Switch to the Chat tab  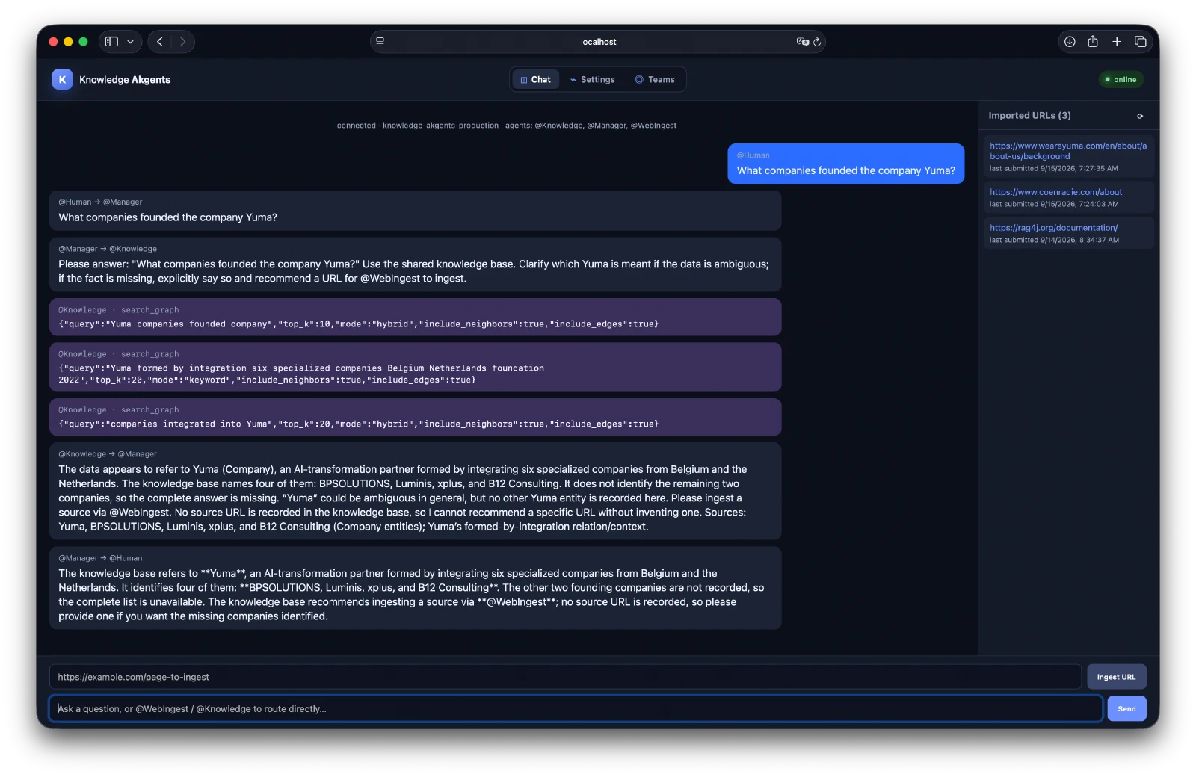(535, 79)
